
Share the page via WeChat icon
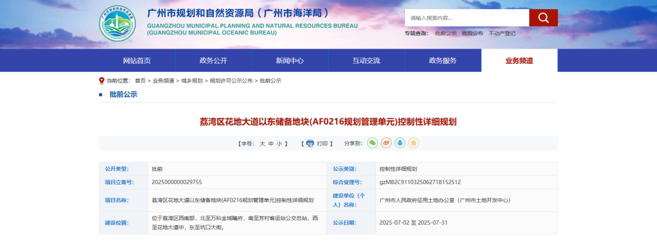tap(372, 143)
